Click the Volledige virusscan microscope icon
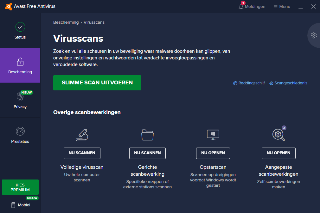 click(82, 135)
